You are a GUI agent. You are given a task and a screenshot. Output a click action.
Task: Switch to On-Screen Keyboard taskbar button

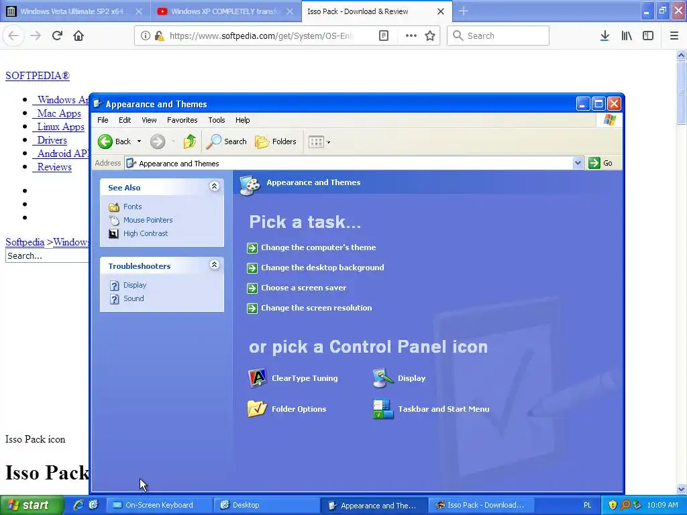(158, 505)
